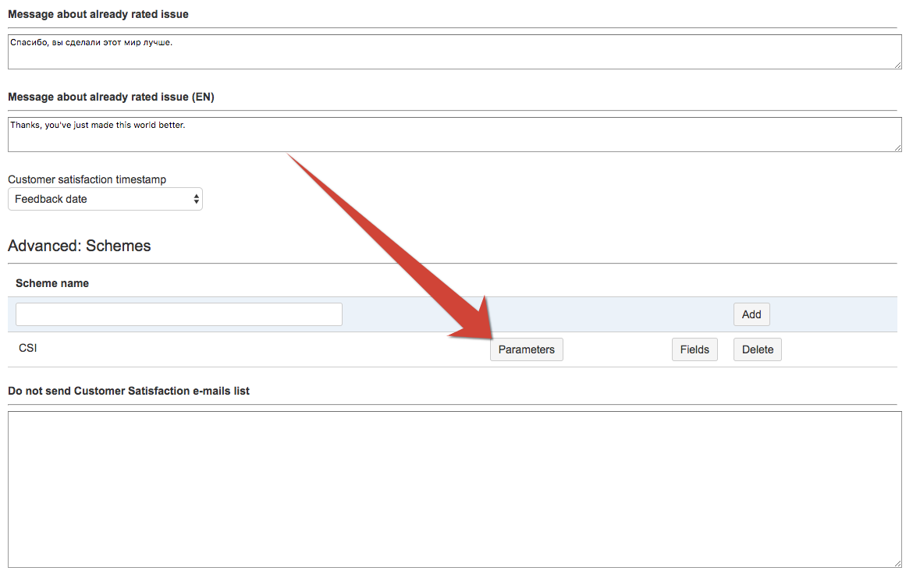The image size is (913, 578).
Task: Open Parameters for the CSI scheme
Action: (526, 349)
